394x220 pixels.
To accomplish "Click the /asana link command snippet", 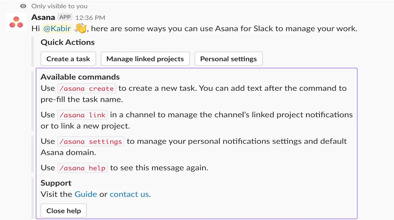I will coord(83,115).
